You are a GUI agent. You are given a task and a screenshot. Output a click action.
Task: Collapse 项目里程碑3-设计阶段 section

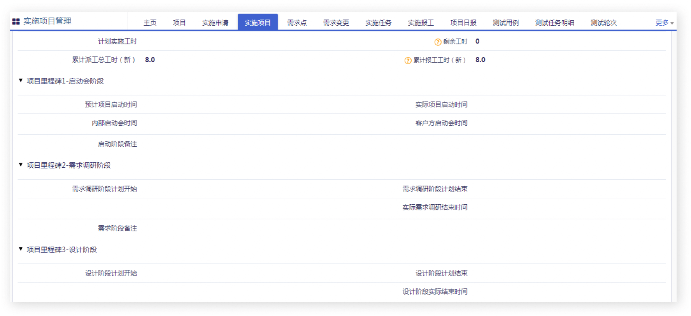pyautogui.click(x=21, y=249)
